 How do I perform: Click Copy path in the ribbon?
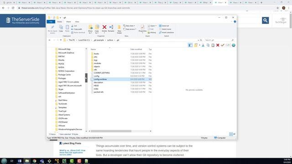tap(77, 29)
